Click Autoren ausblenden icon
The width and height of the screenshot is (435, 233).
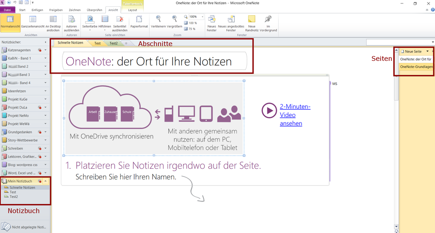tap(71, 19)
